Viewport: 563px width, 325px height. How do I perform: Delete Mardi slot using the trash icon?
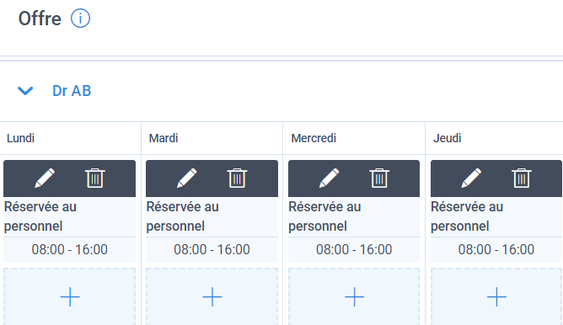(237, 178)
